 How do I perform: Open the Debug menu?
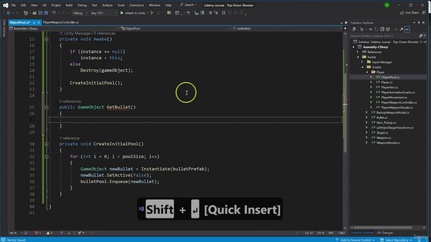point(82,5)
